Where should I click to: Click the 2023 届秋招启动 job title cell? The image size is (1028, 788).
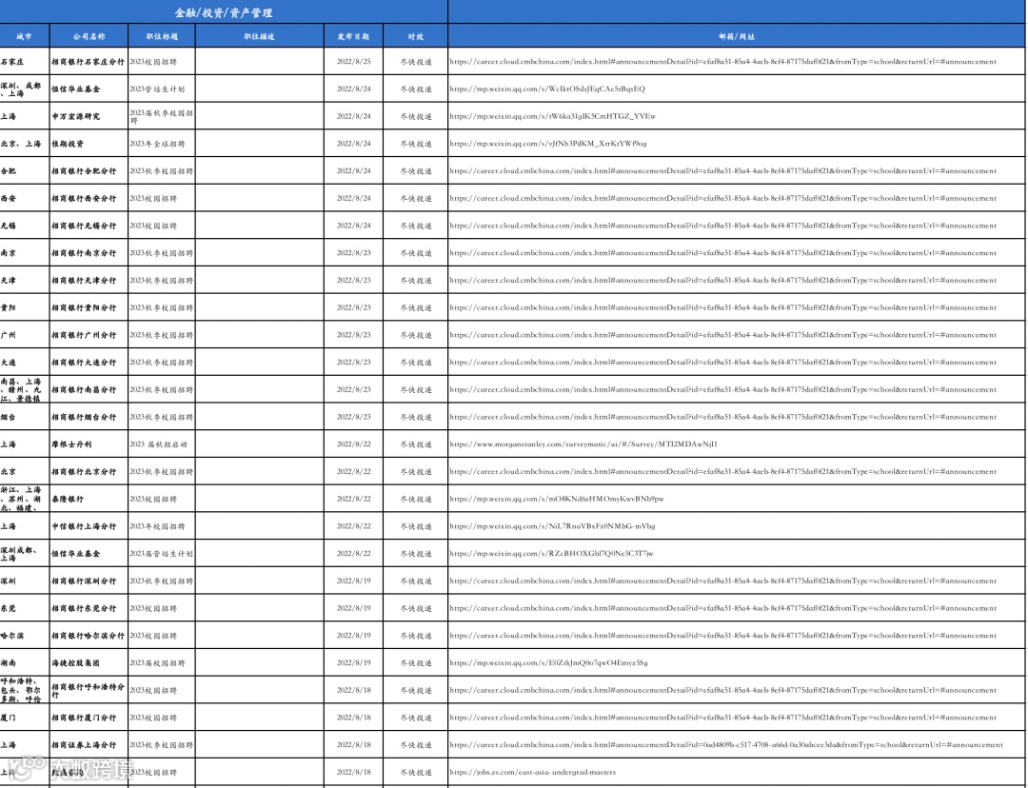pos(162,444)
